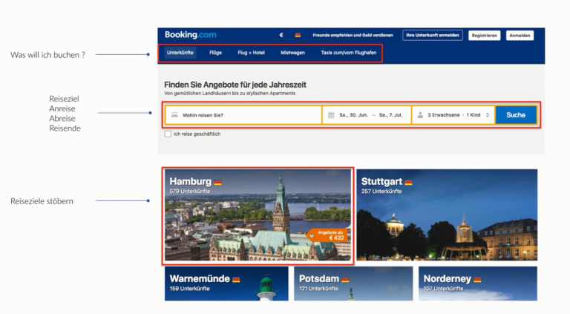Select the Mietwagen tab
Image resolution: width=570 pixels, height=314 pixels.
click(292, 53)
